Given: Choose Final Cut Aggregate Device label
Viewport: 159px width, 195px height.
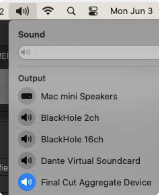Looking at the screenshot, I should click(x=96, y=183).
